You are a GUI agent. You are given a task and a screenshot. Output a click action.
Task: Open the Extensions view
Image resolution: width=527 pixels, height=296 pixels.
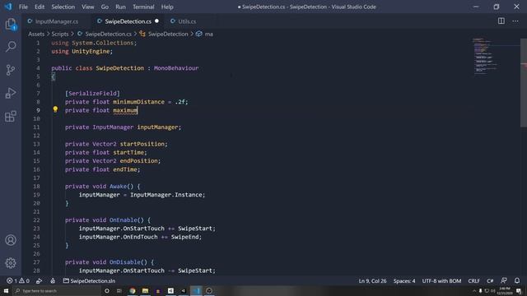[x=11, y=117]
